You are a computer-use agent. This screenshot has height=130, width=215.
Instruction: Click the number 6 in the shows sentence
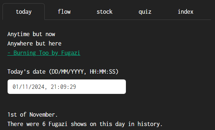(x=44, y=124)
